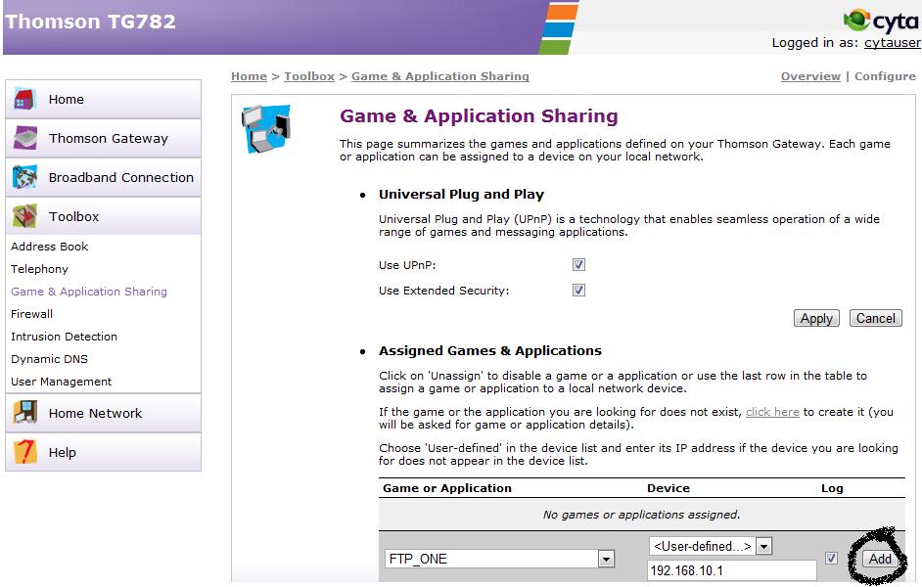Viewport: 922px width, 587px height.
Task: Open the Thomson Gateway menu item
Action: tap(103, 138)
